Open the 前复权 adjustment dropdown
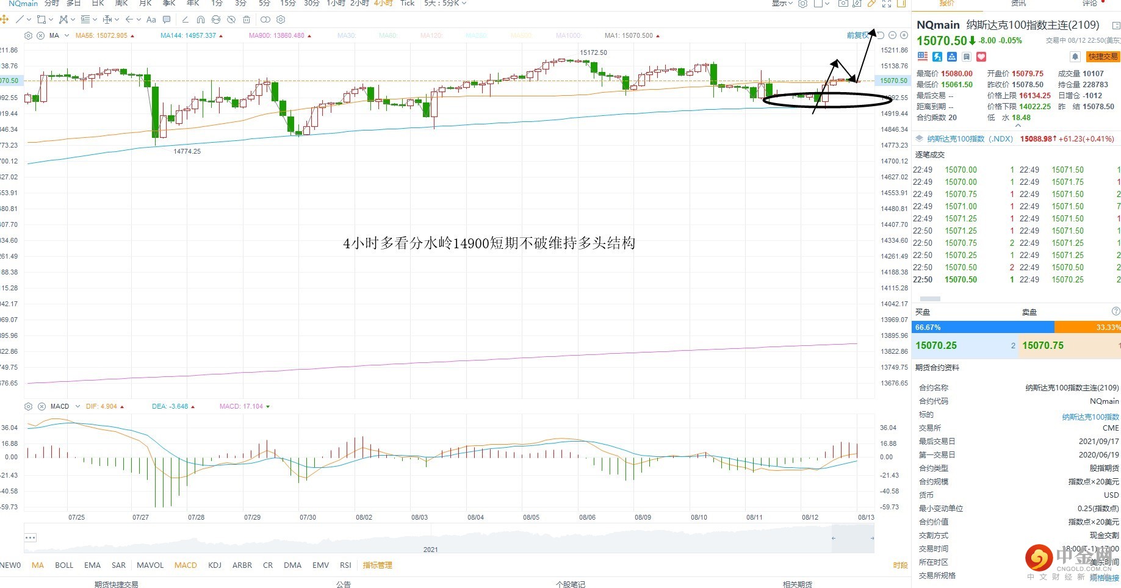Viewport: 1121px width, 588px height. (858, 35)
